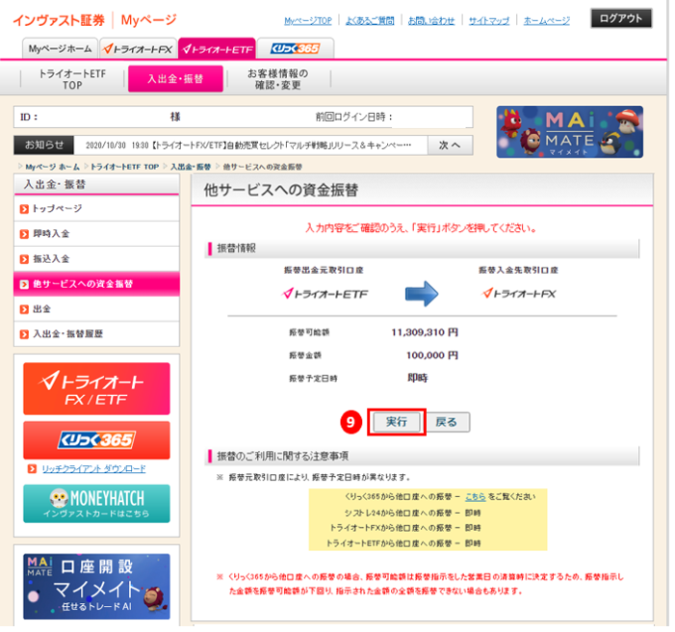Click トライオートETF TOP breadcrumb link
This screenshot has width=675, height=632.
(x=124, y=167)
